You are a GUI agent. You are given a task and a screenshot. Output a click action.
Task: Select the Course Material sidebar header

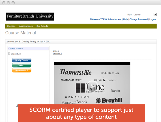[28, 49]
